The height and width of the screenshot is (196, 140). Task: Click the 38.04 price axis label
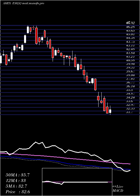[x=130, y=75]
